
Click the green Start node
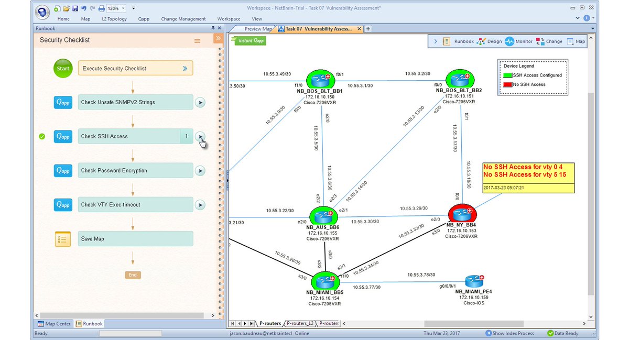63,68
